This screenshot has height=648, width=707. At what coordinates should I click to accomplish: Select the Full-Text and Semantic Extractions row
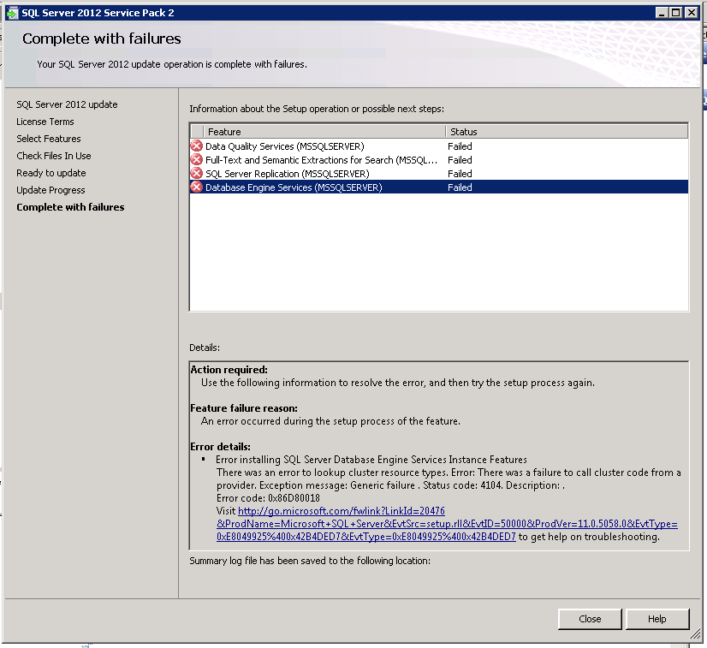coord(439,159)
